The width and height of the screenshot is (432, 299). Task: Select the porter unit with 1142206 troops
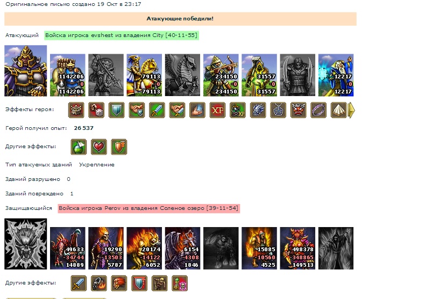[x=68, y=75]
